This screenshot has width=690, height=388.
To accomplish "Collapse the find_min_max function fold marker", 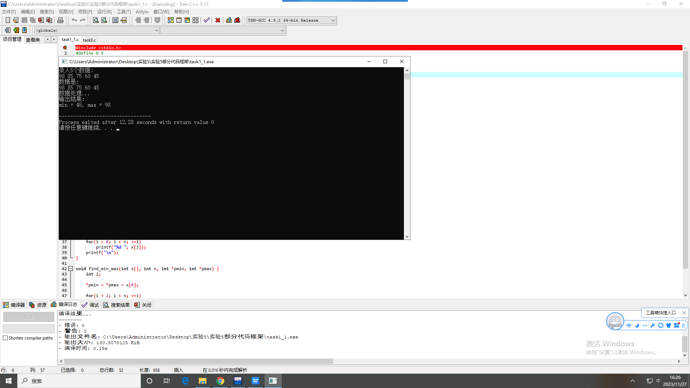I will tap(71, 269).
